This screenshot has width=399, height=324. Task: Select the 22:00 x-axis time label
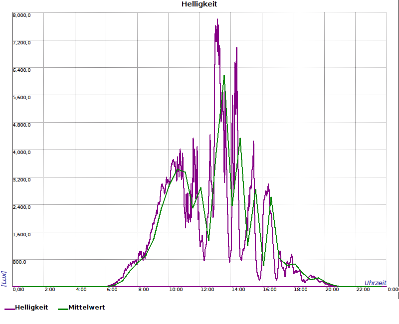[x=363, y=290]
